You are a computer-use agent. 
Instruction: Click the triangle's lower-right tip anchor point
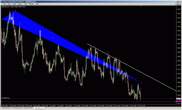pyautogui.click(x=142, y=83)
